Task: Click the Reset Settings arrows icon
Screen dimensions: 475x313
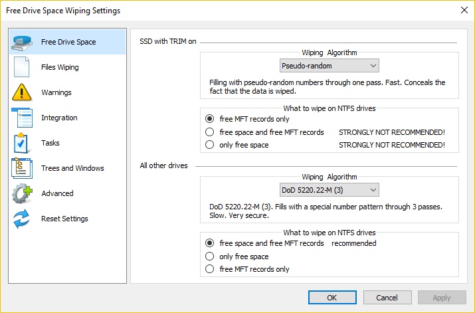Action: coord(21,219)
